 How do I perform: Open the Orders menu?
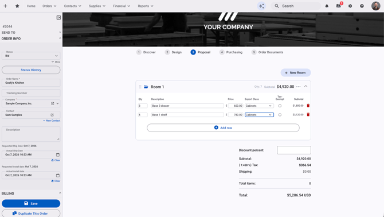click(x=49, y=6)
